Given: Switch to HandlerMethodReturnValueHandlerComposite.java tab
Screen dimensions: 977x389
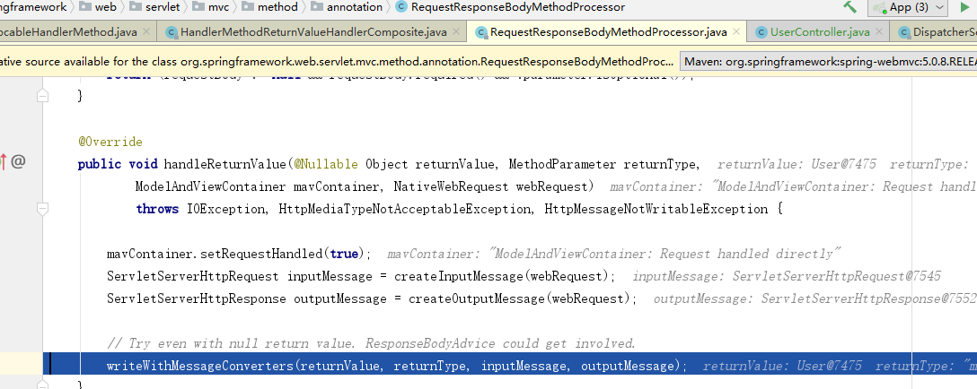Looking at the screenshot, I should [312, 32].
